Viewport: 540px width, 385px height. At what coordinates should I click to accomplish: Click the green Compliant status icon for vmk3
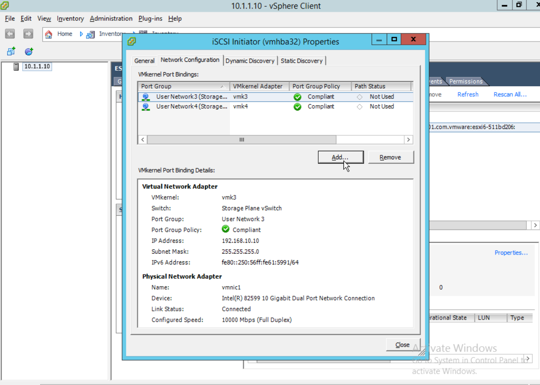point(297,96)
